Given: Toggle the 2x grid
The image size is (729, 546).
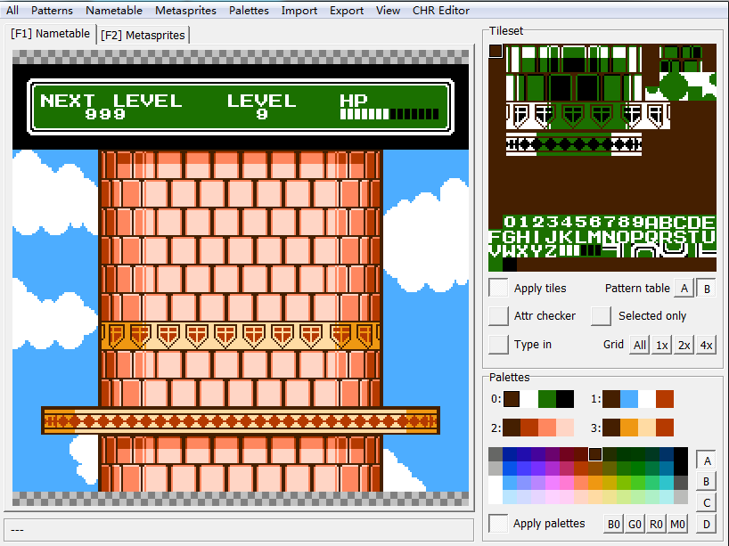Looking at the screenshot, I should (x=684, y=345).
